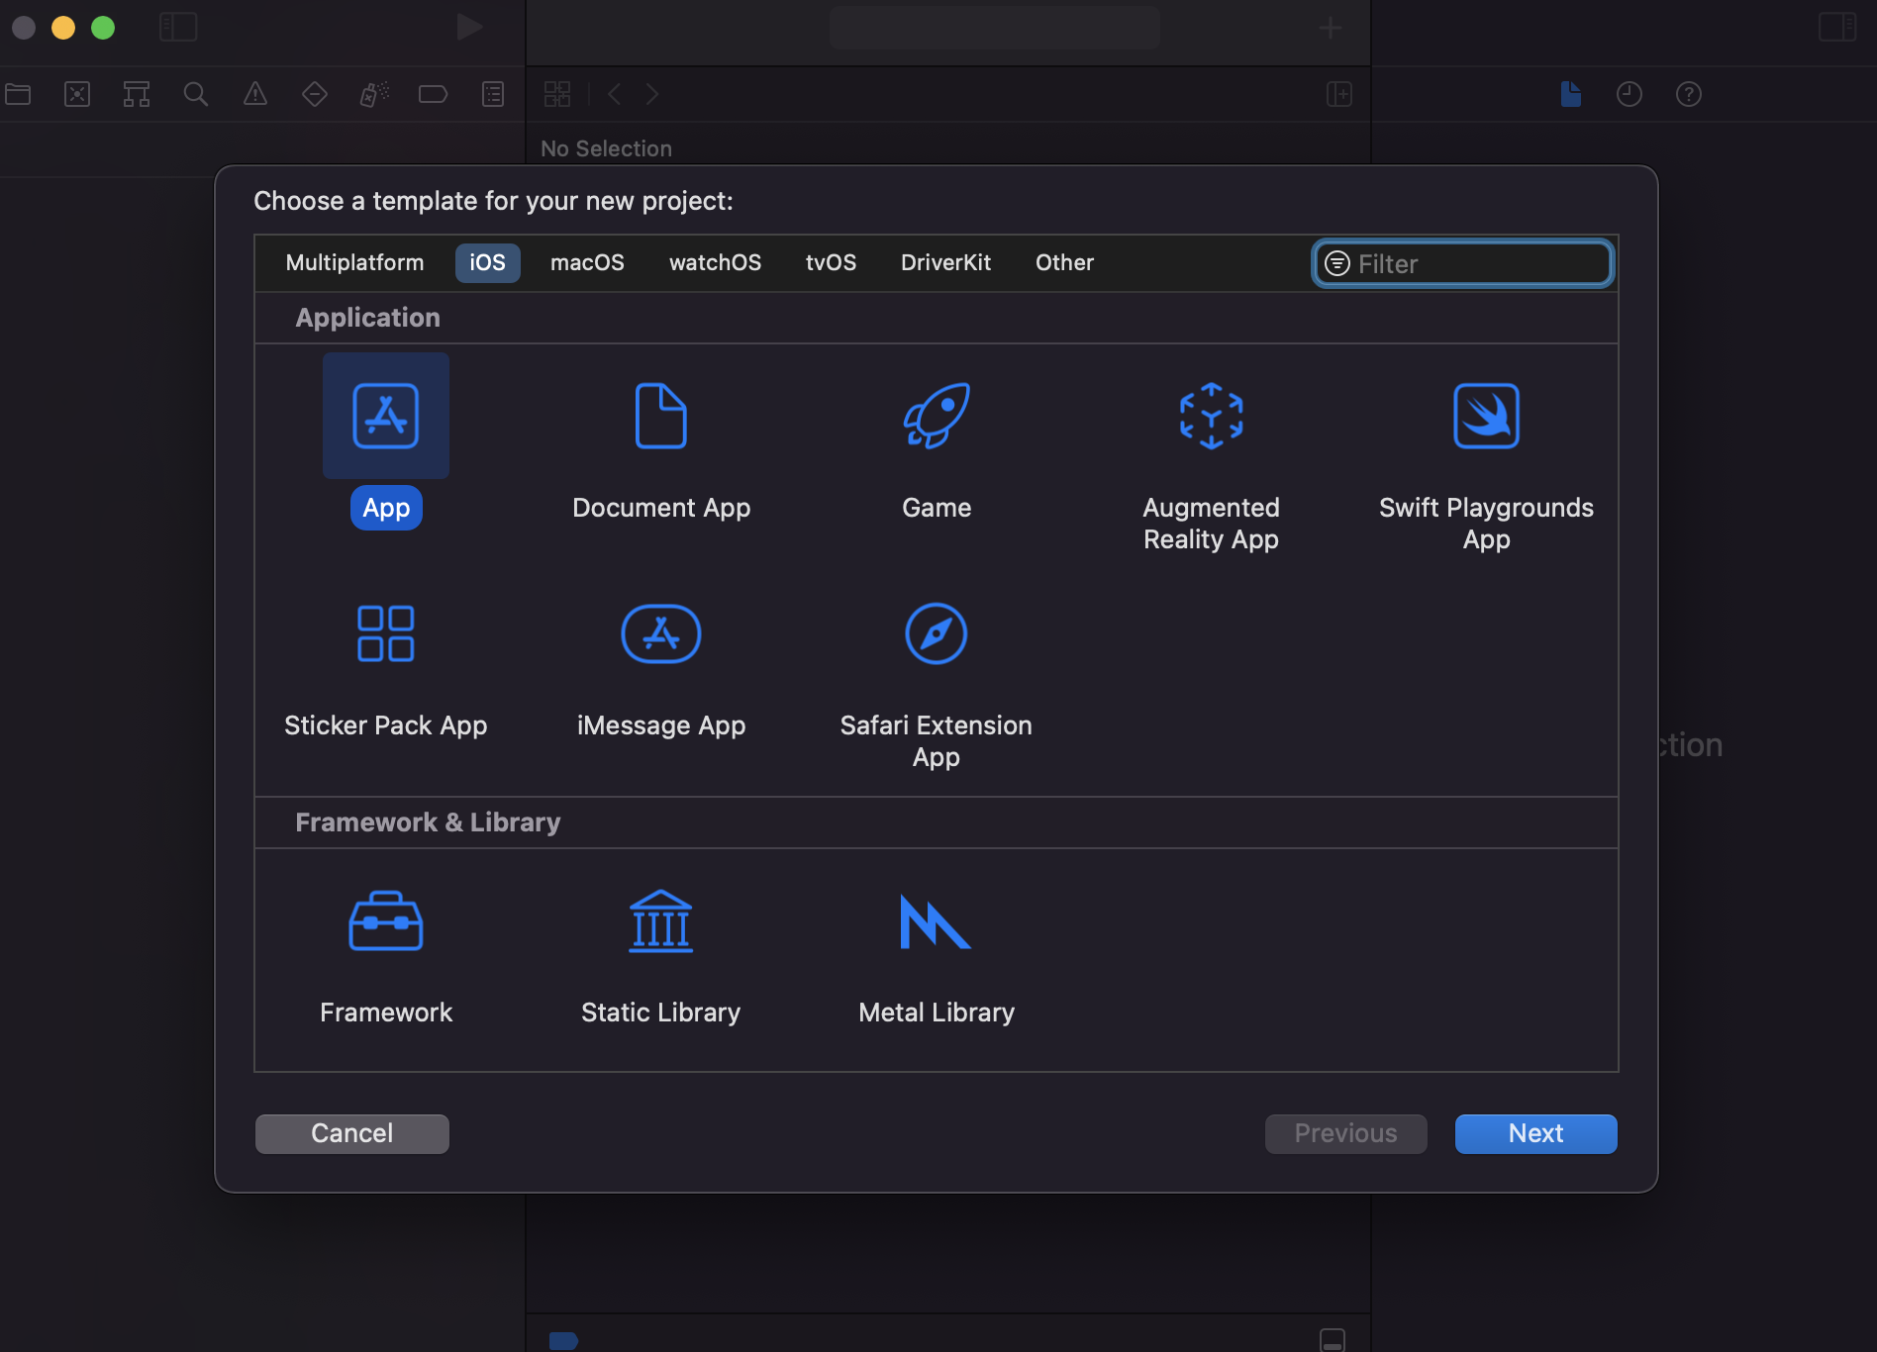Switch to the DriverKit tab
The width and height of the screenshot is (1877, 1352).
click(945, 262)
